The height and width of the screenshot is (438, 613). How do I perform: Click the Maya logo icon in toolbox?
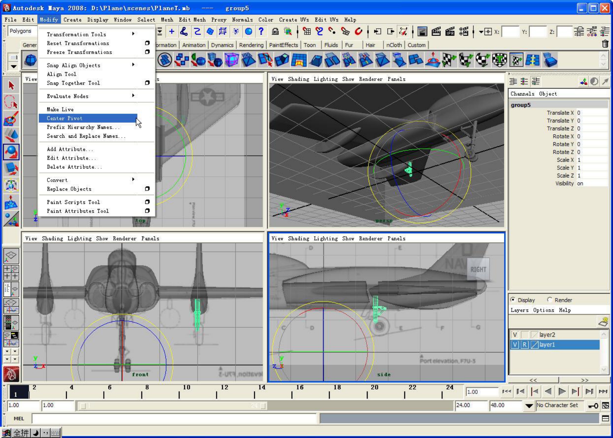click(11, 374)
